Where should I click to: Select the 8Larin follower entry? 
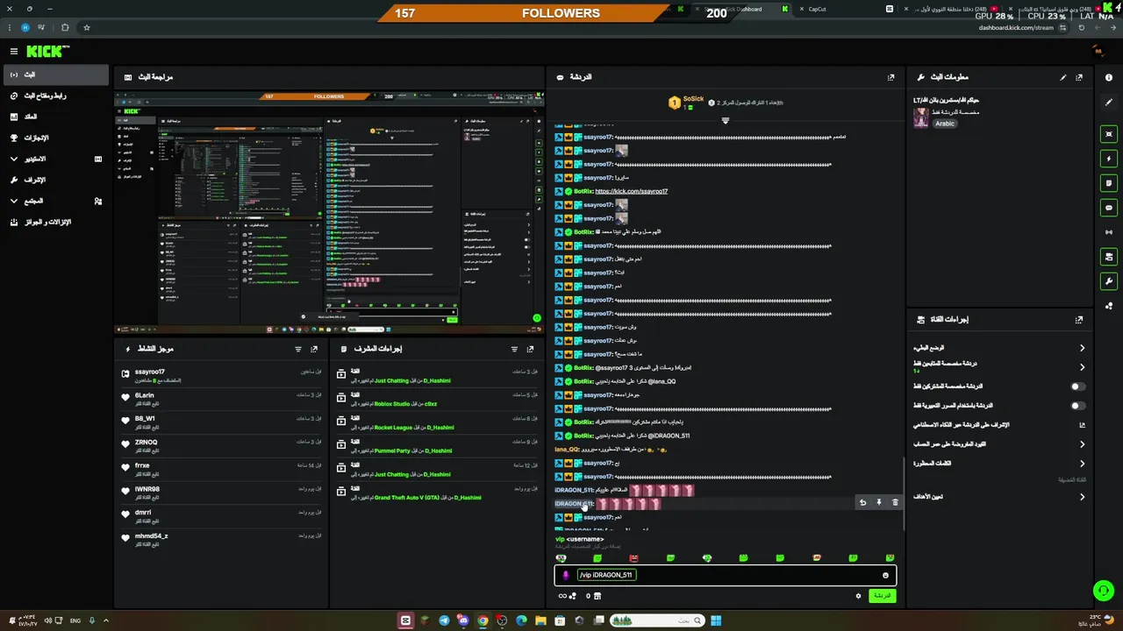pyautogui.click(x=221, y=399)
